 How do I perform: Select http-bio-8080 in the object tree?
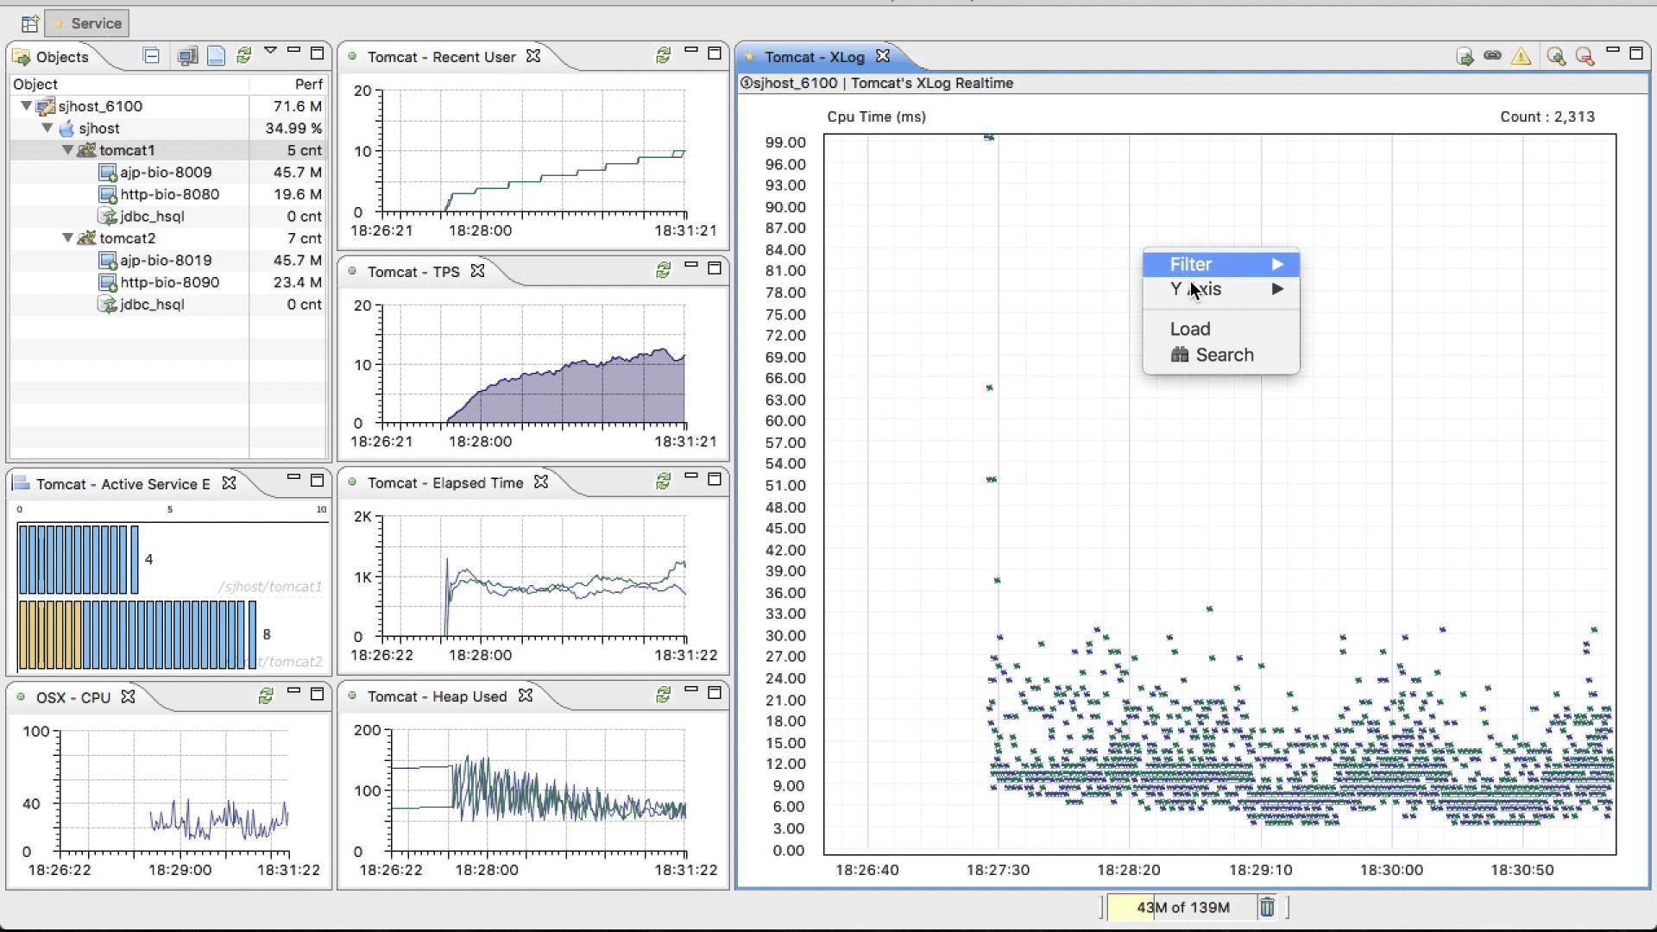[x=169, y=194]
